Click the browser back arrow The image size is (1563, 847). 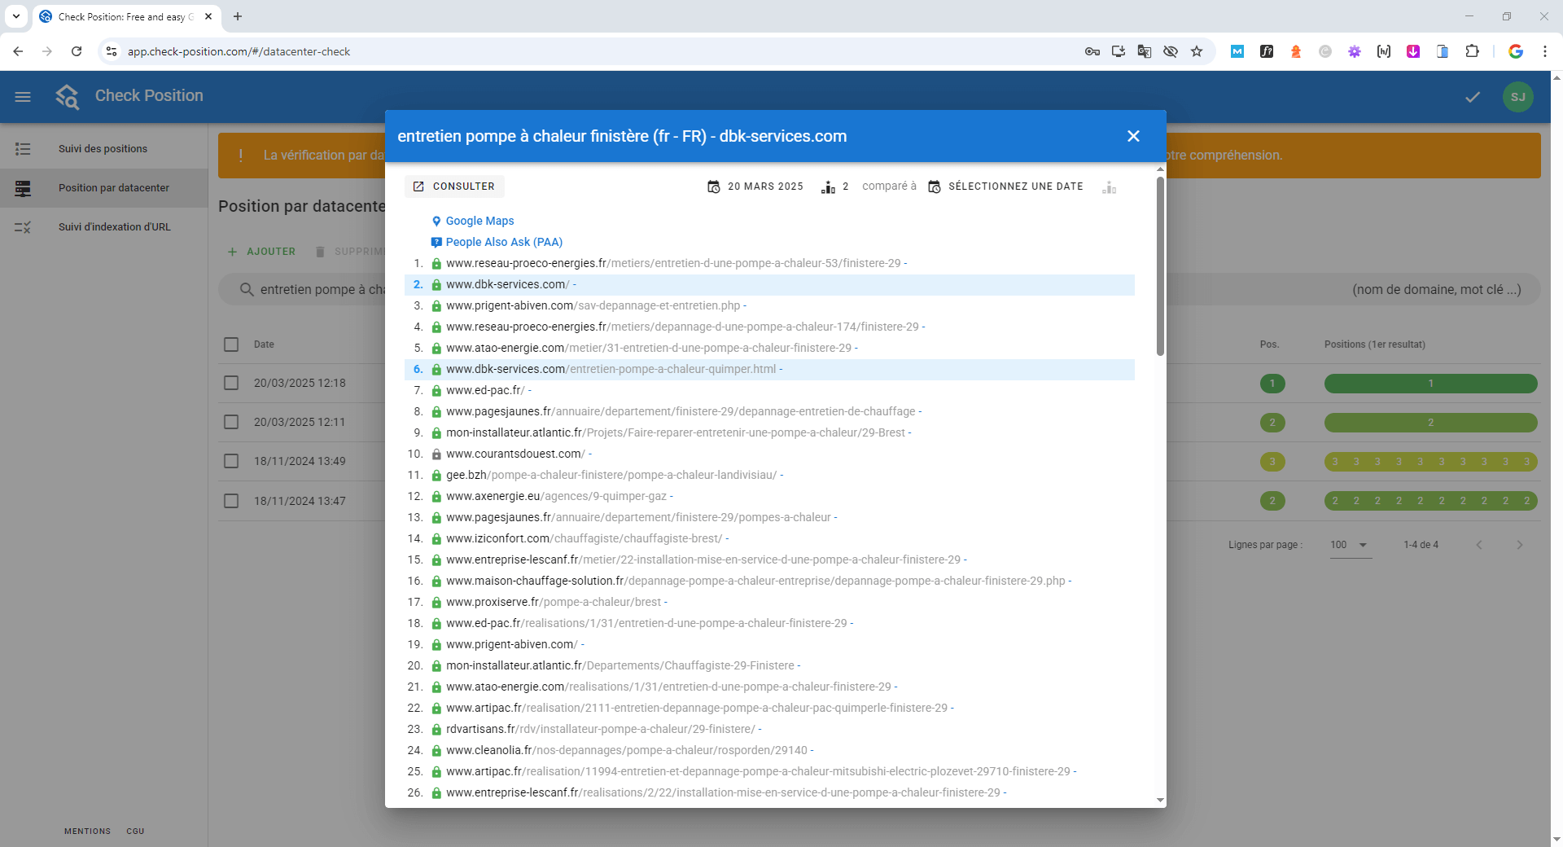pos(18,51)
